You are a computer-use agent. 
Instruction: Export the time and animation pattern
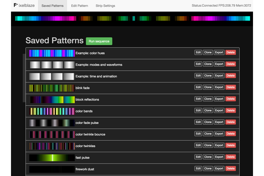click(x=219, y=76)
